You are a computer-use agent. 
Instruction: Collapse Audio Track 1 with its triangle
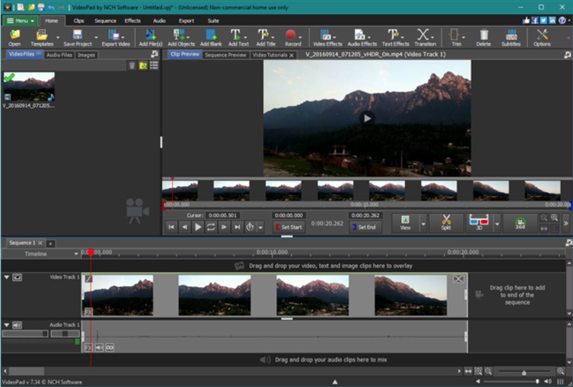point(7,325)
